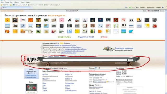Viewport: 167px width, 94px height.
Task: Select the yellow Я default theme thumbnail
Action: click(7, 20)
